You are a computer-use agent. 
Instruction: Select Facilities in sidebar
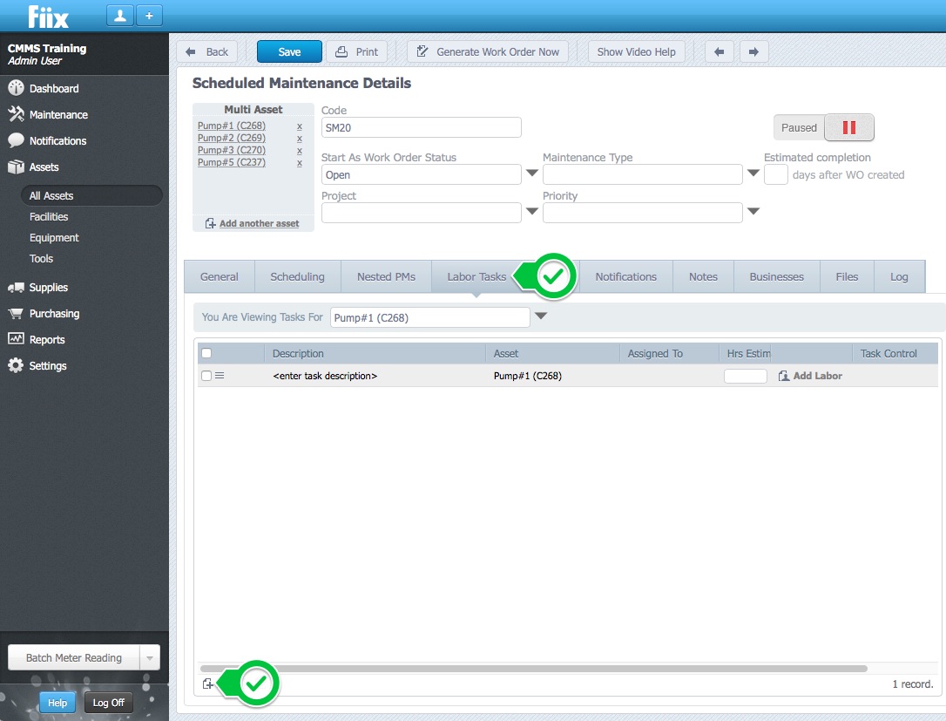coord(49,216)
